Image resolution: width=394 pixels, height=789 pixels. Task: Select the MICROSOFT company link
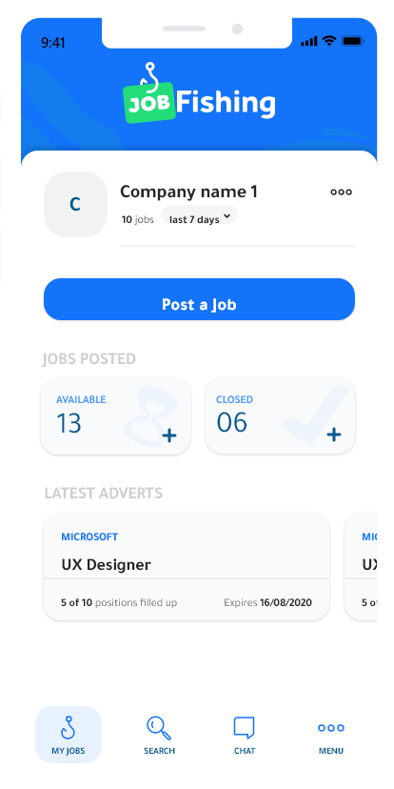tap(89, 536)
